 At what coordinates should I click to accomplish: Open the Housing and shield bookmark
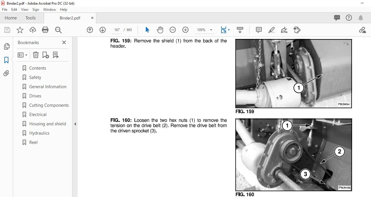coord(48,124)
